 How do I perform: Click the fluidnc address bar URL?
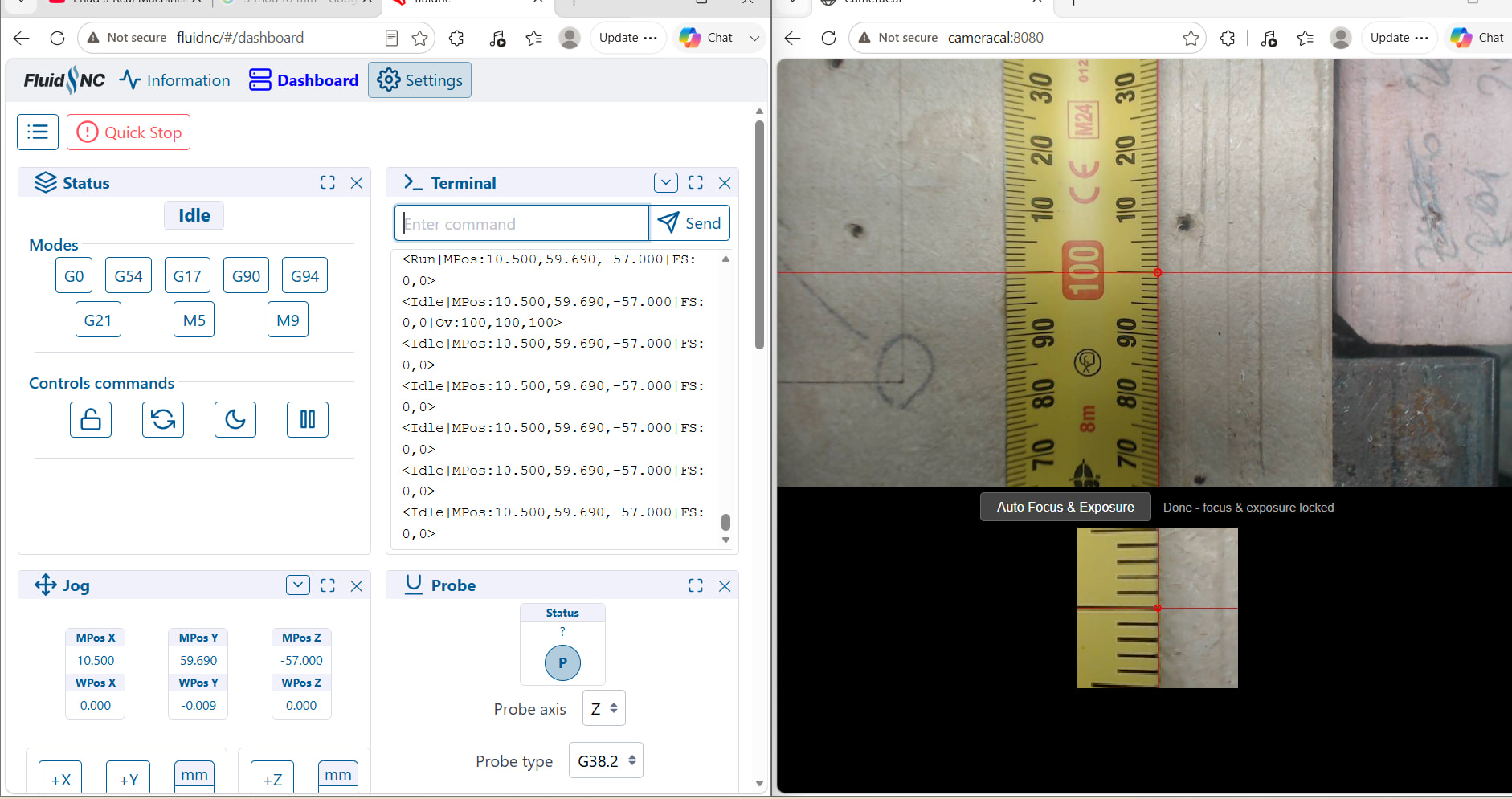(x=240, y=38)
